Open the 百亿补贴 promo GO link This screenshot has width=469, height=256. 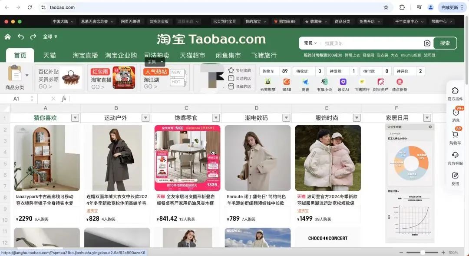click(45, 86)
